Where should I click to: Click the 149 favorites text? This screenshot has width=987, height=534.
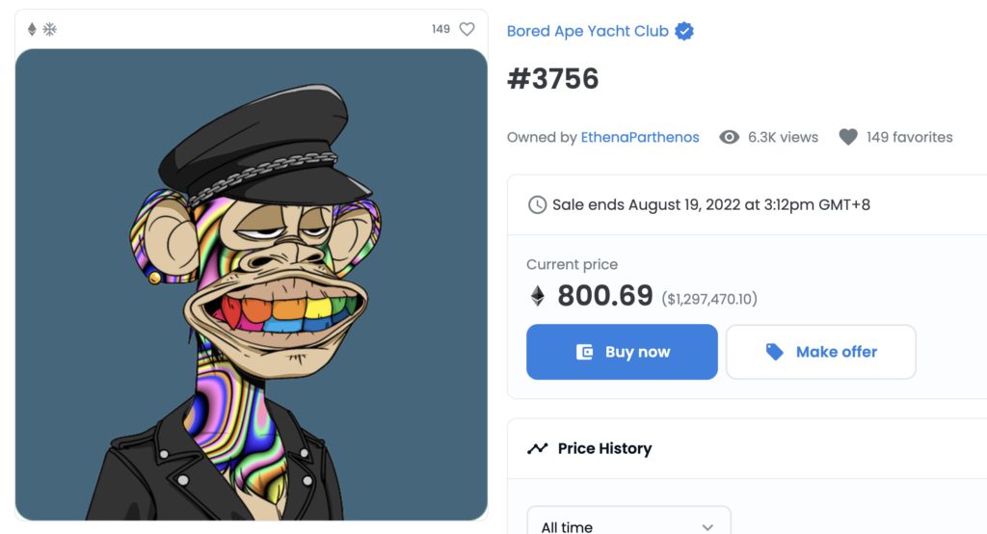[909, 137]
